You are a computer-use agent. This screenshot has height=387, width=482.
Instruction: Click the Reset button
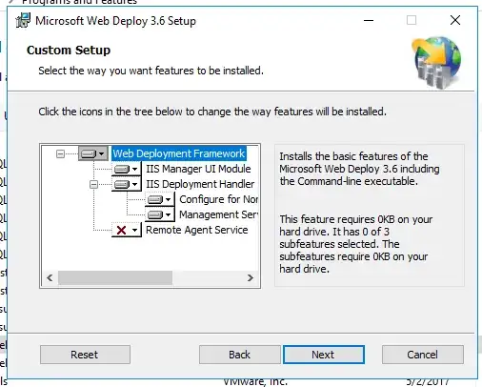(85, 355)
